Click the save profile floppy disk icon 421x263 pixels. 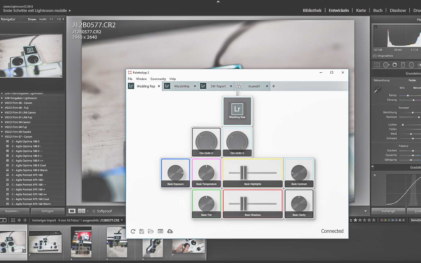pos(142,231)
